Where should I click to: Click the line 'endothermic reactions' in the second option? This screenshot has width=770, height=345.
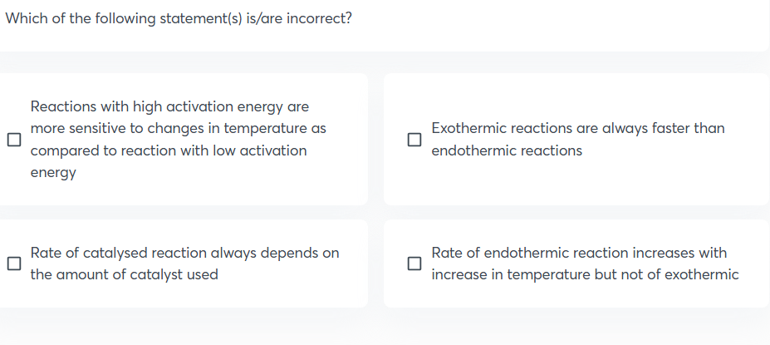click(507, 150)
